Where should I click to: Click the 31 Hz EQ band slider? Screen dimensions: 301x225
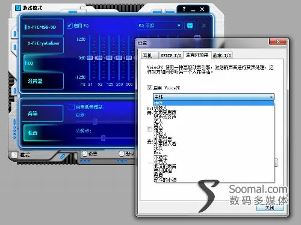point(90,58)
